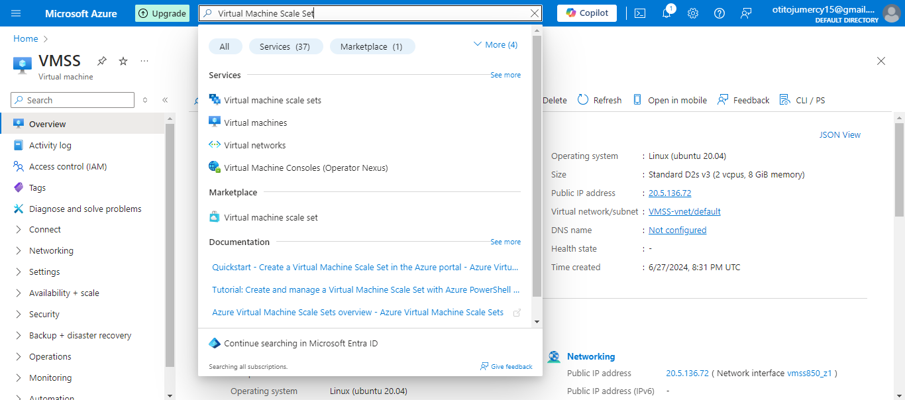Open Tutorial Create and manage with PowerShell doc
The height and width of the screenshot is (400, 905).
click(366, 290)
